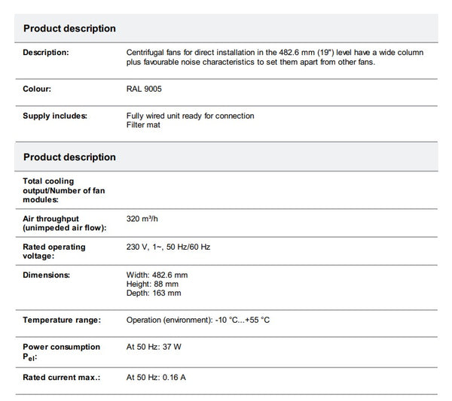Click the Description: field label

pos(46,53)
